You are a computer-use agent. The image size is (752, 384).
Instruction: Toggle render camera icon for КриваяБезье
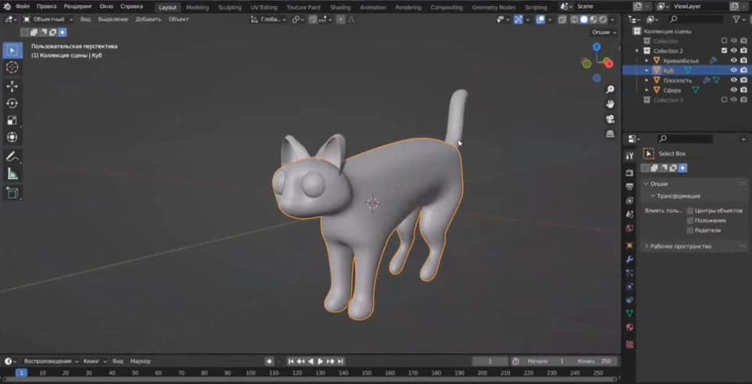pyautogui.click(x=743, y=60)
